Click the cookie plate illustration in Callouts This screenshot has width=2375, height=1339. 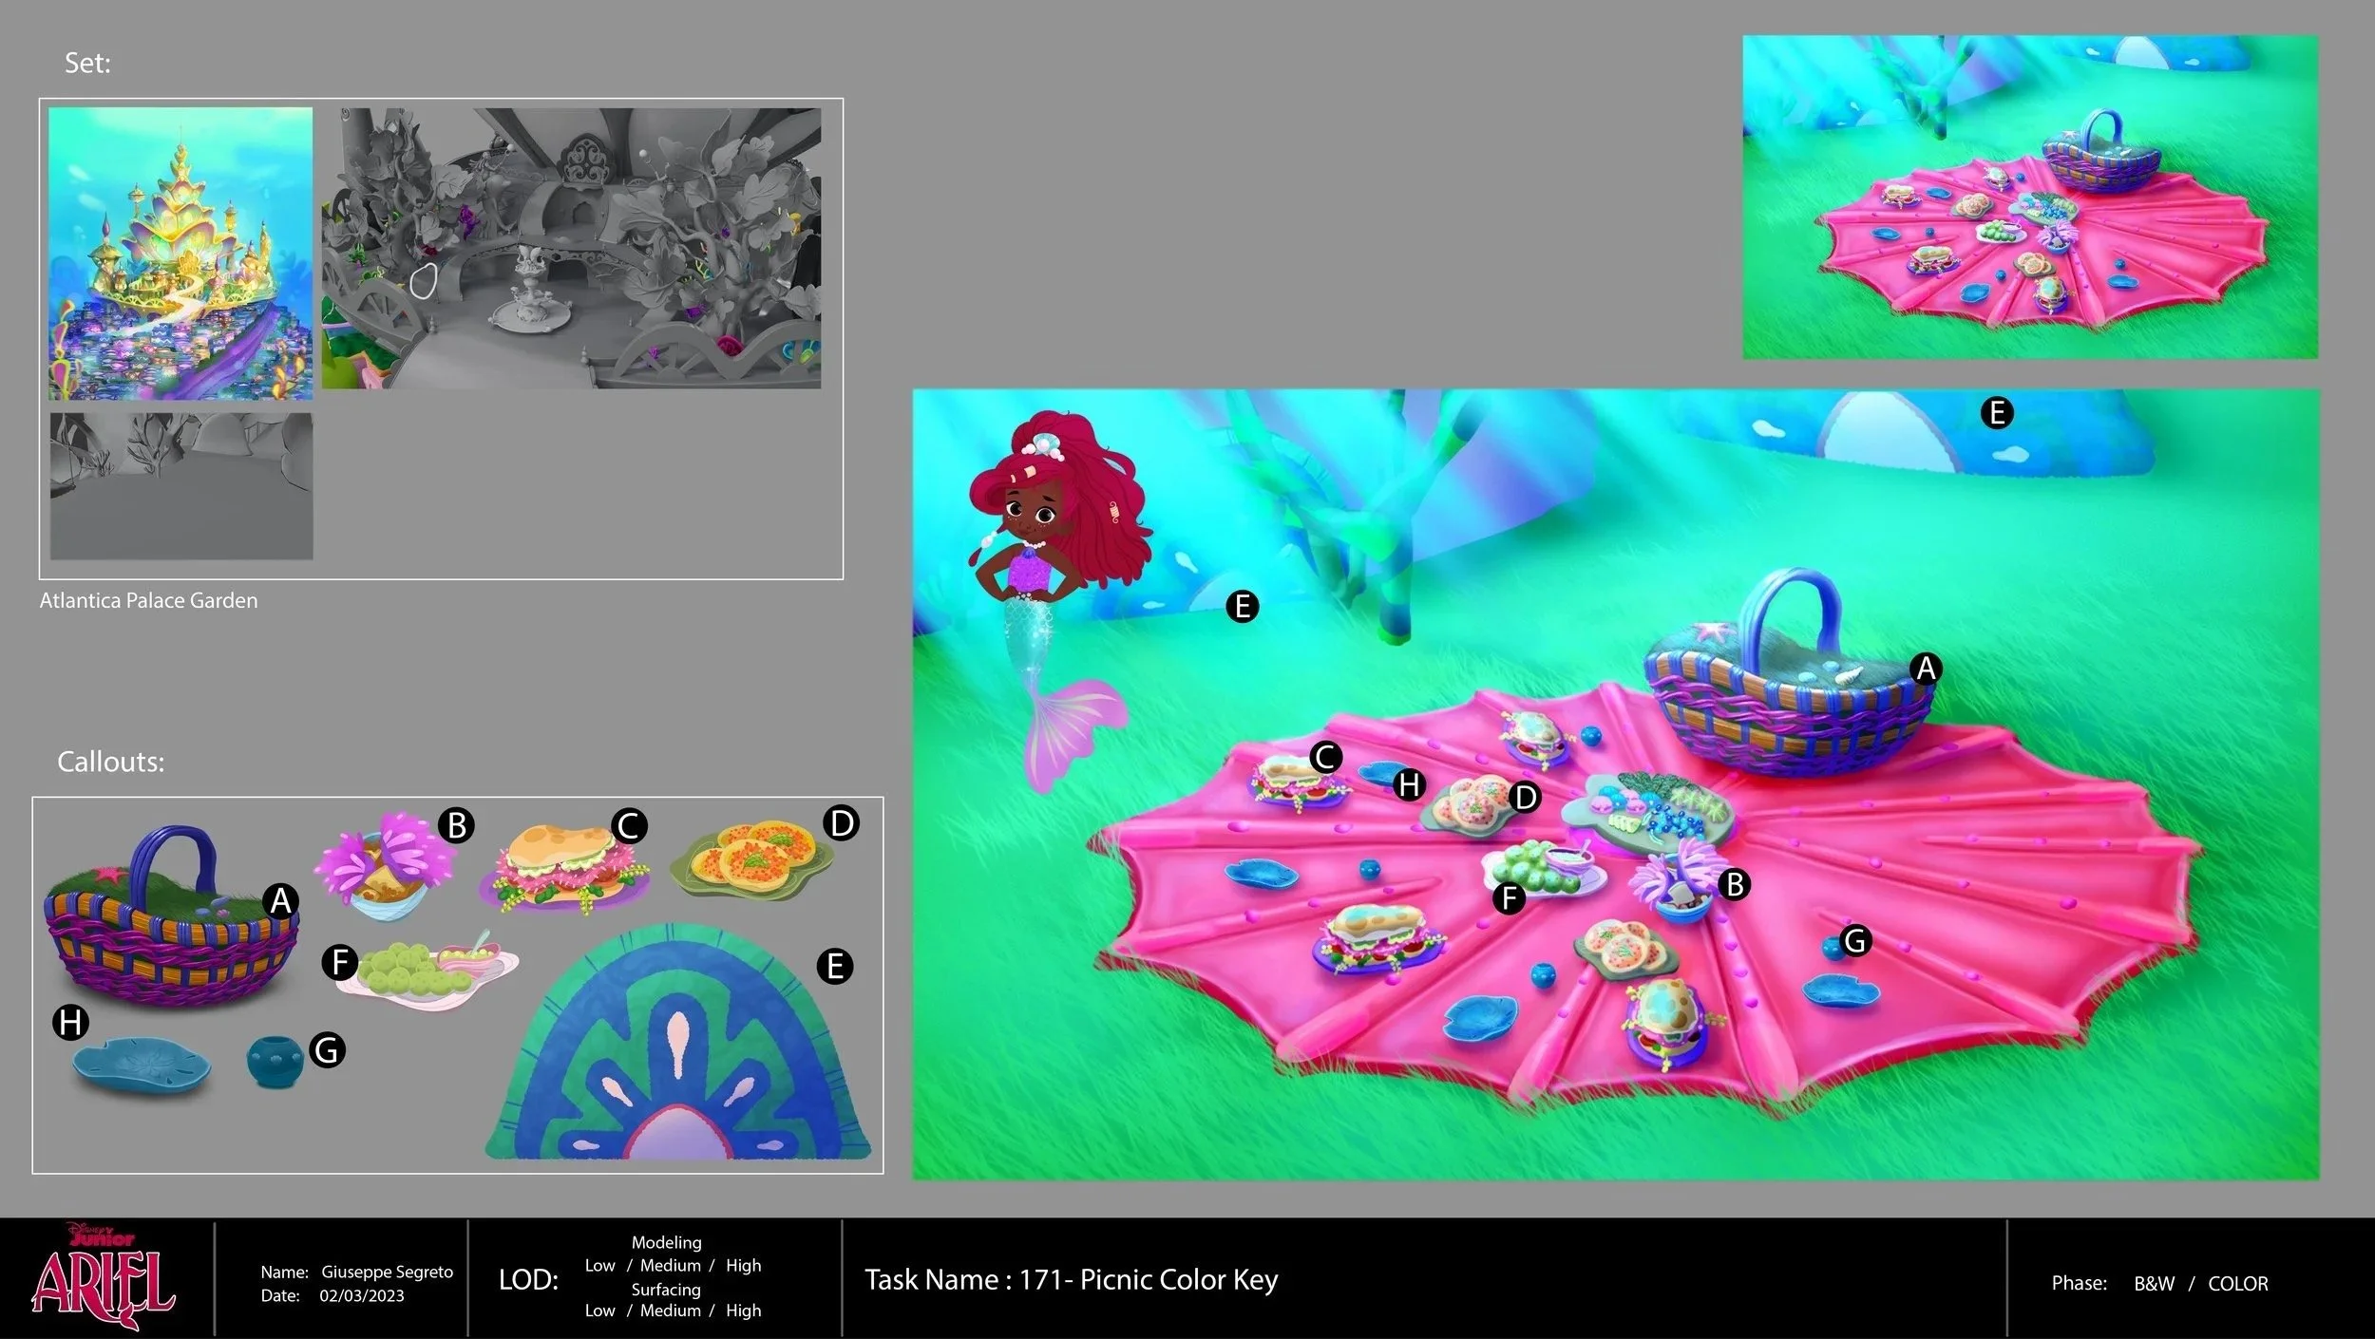pyautogui.click(x=750, y=858)
